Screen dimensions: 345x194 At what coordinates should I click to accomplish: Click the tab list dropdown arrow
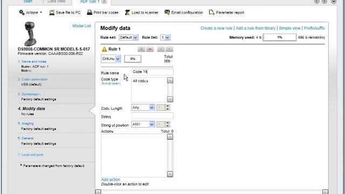[x=334, y=1]
